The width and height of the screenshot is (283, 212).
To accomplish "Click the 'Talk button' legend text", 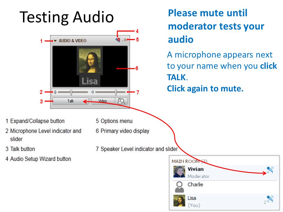I will coord(23,149).
